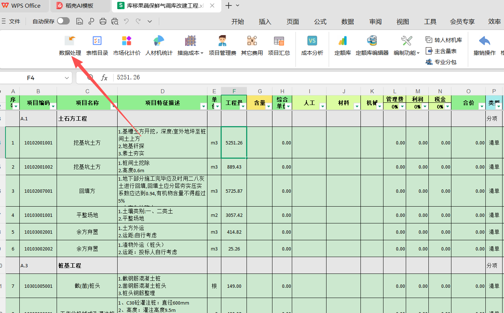Switch to the 插入 ribbon tab
The width and height of the screenshot is (504, 313).
point(265,22)
